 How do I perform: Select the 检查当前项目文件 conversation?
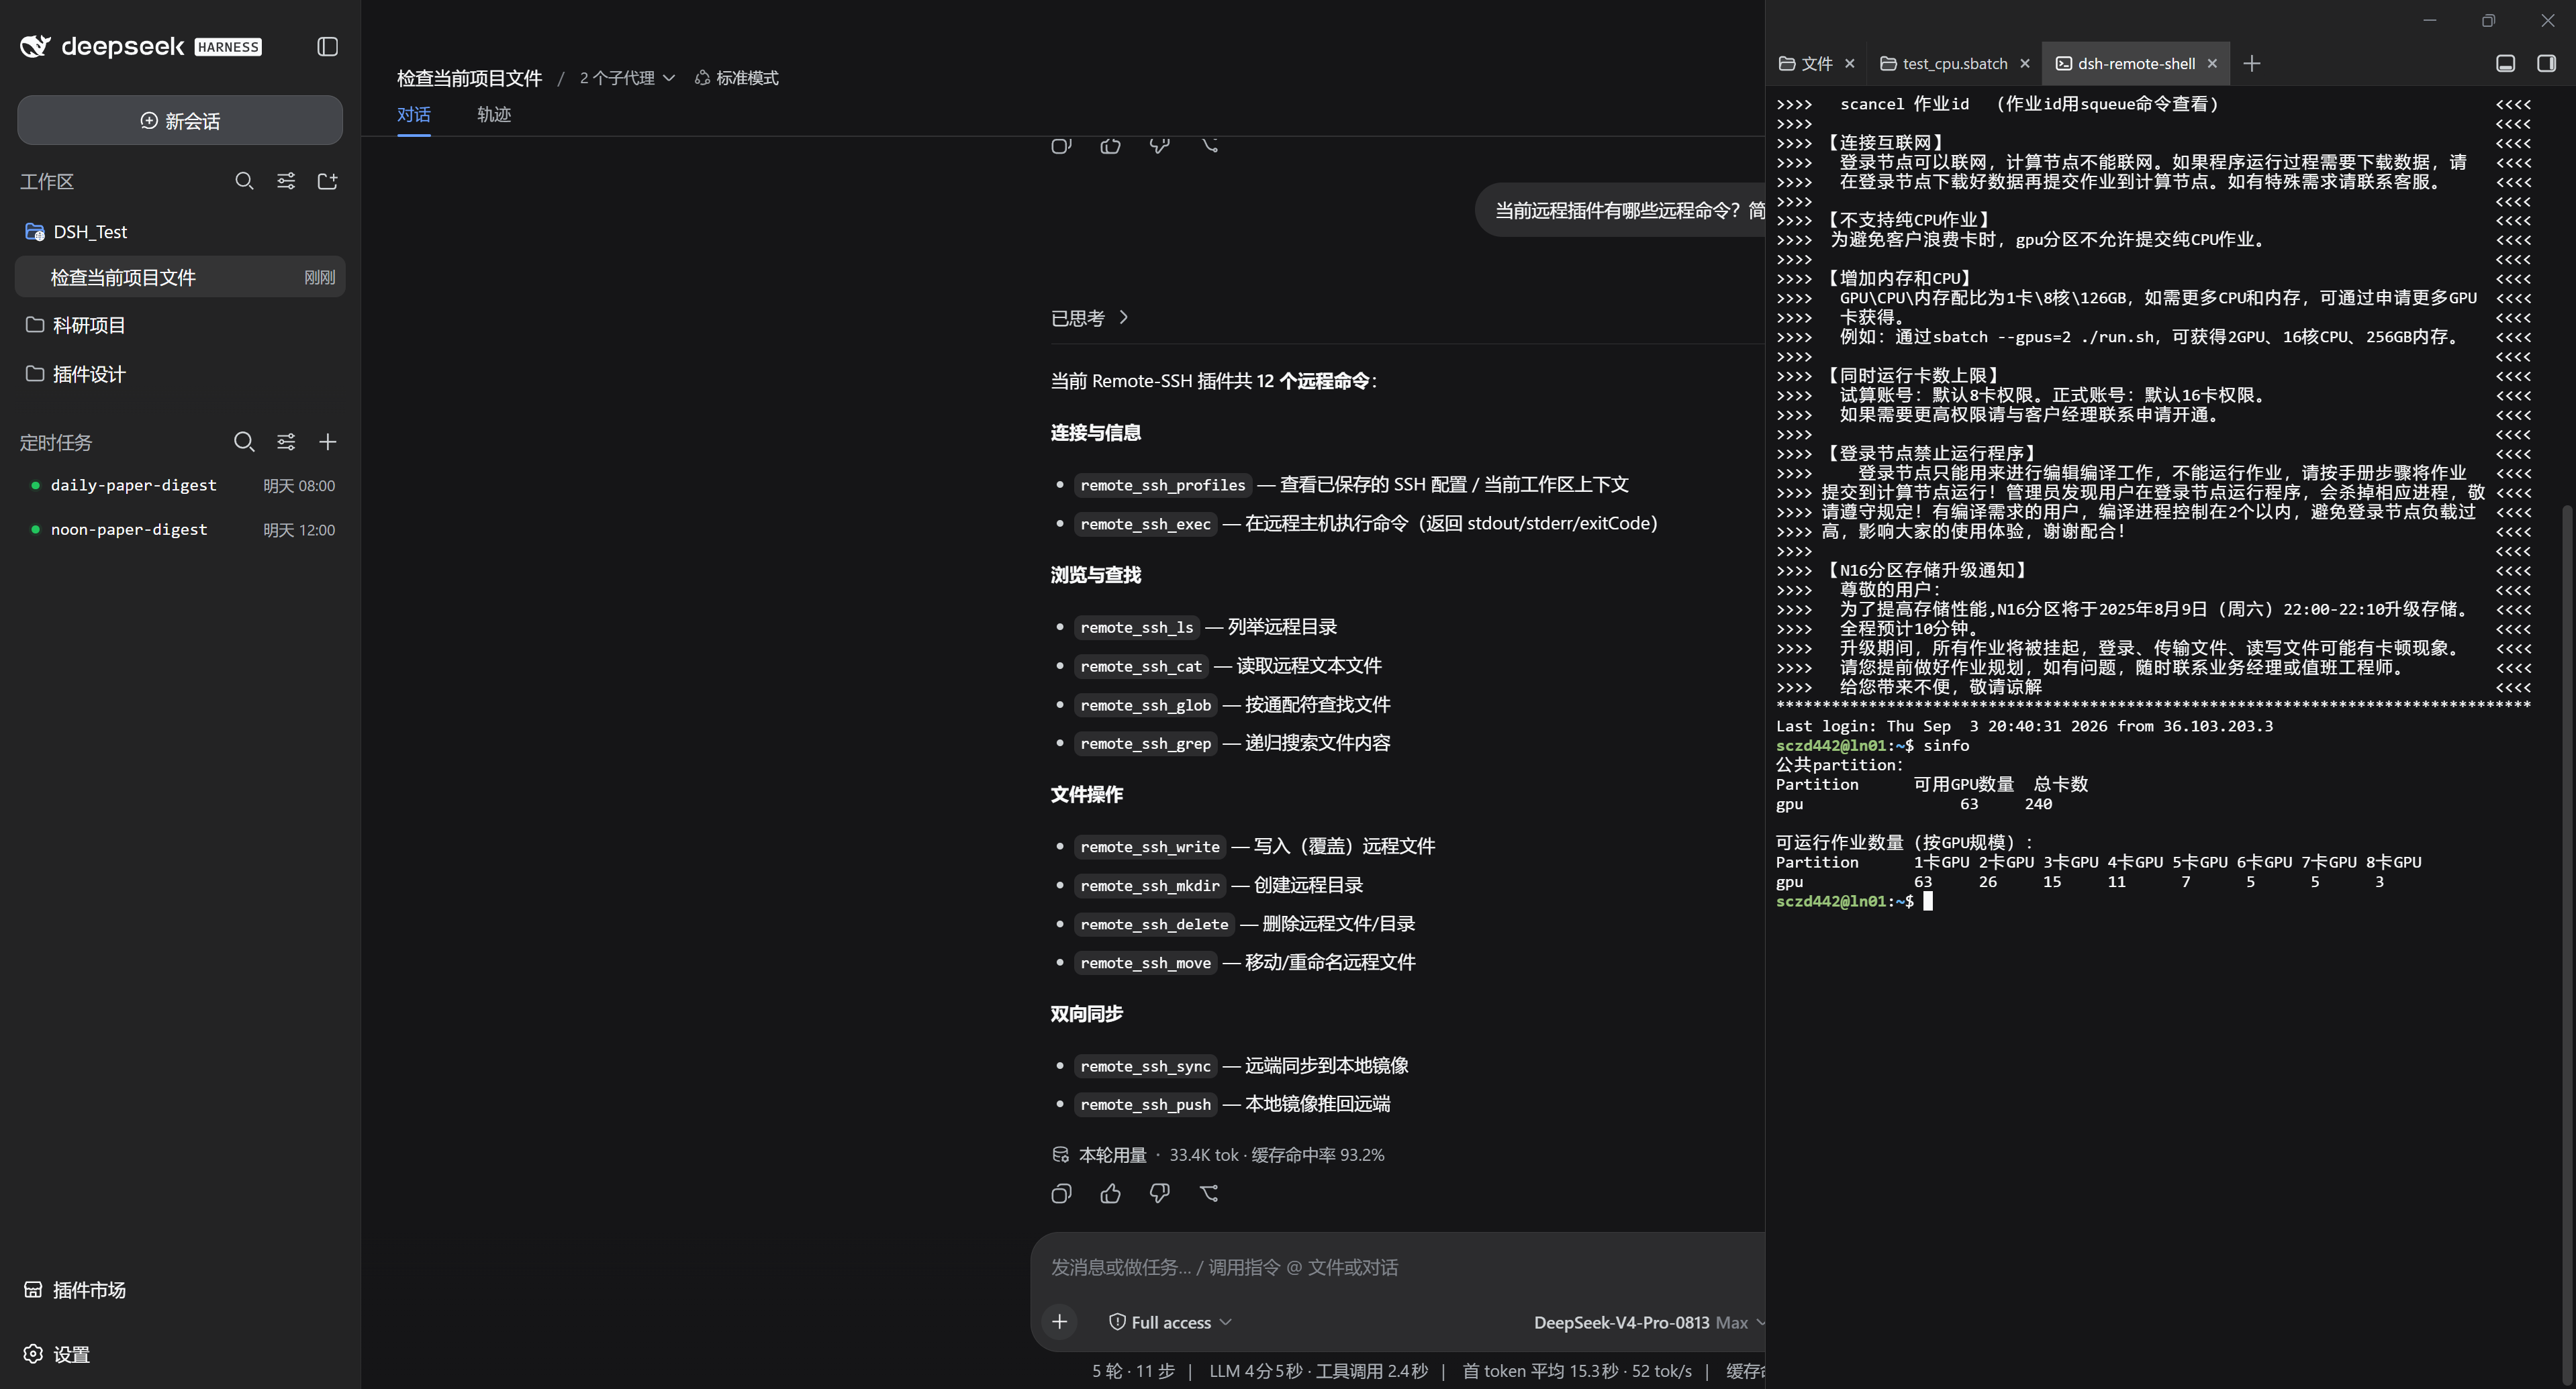coord(180,277)
